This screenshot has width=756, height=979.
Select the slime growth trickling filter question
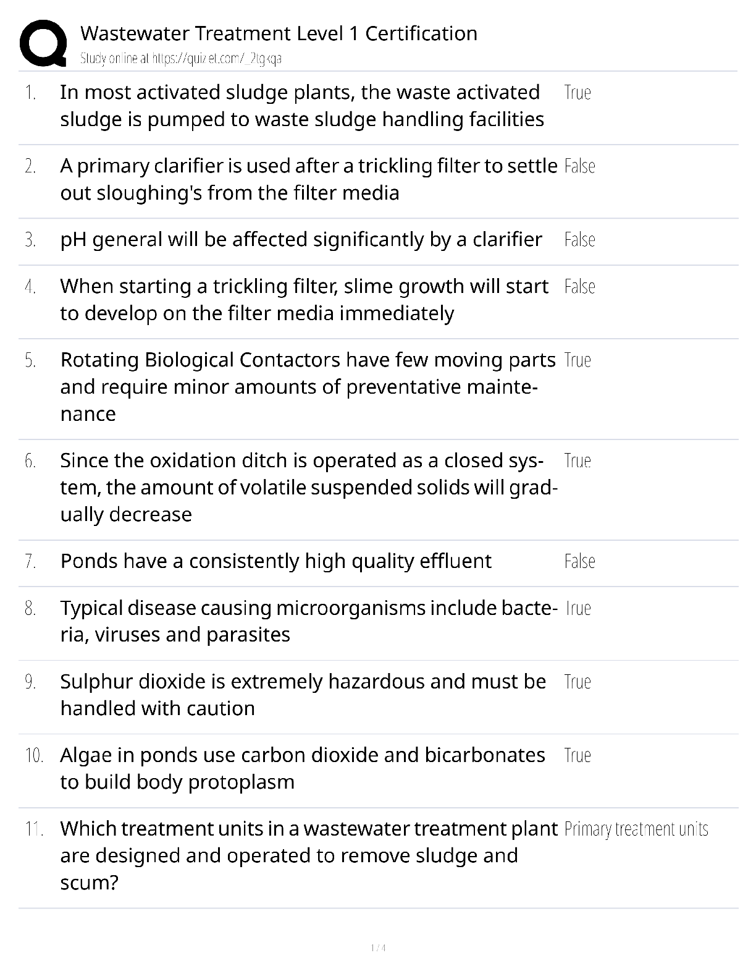click(x=304, y=300)
